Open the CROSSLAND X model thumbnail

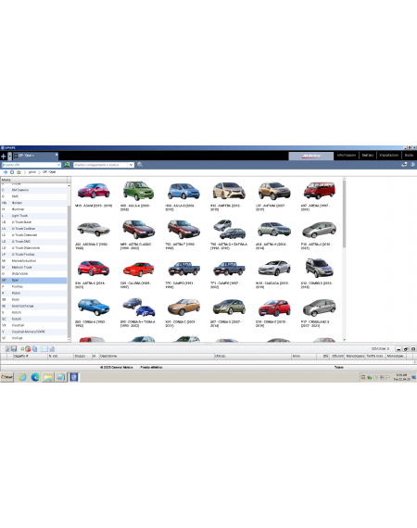point(319,308)
